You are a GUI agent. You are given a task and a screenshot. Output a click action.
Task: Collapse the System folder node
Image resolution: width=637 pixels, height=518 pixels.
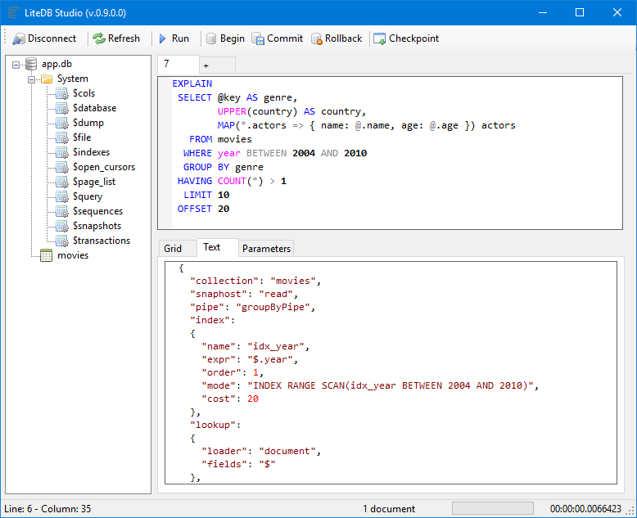tap(31, 79)
